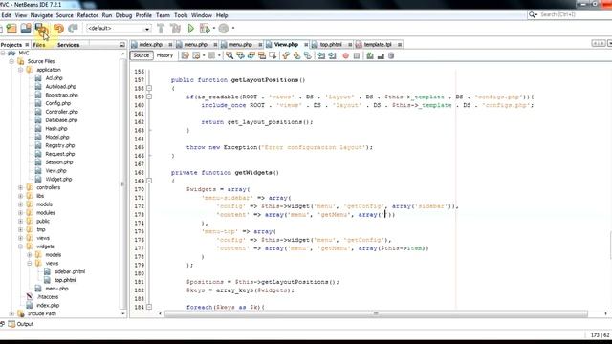Click the editor horizontal scrollbar thumb
Screen dimensions: 612x344
pos(376,313)
